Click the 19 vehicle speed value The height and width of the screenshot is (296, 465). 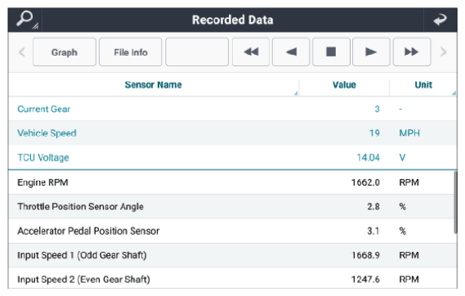(x=374, y=133)
